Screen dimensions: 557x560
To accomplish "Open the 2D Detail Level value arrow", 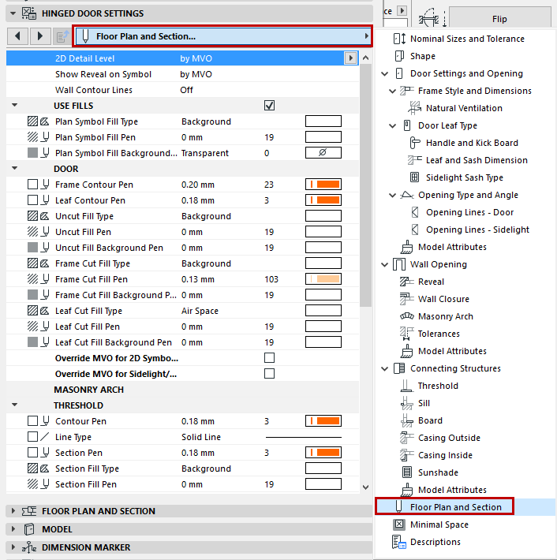I will 350,58.
